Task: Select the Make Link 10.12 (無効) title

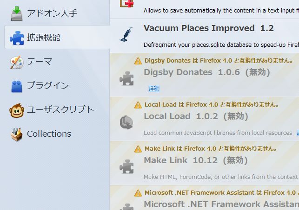Action: click(x=196, y=160)
